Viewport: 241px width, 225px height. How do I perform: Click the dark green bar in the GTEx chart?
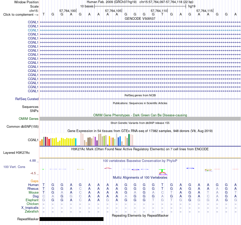(129, 140)
